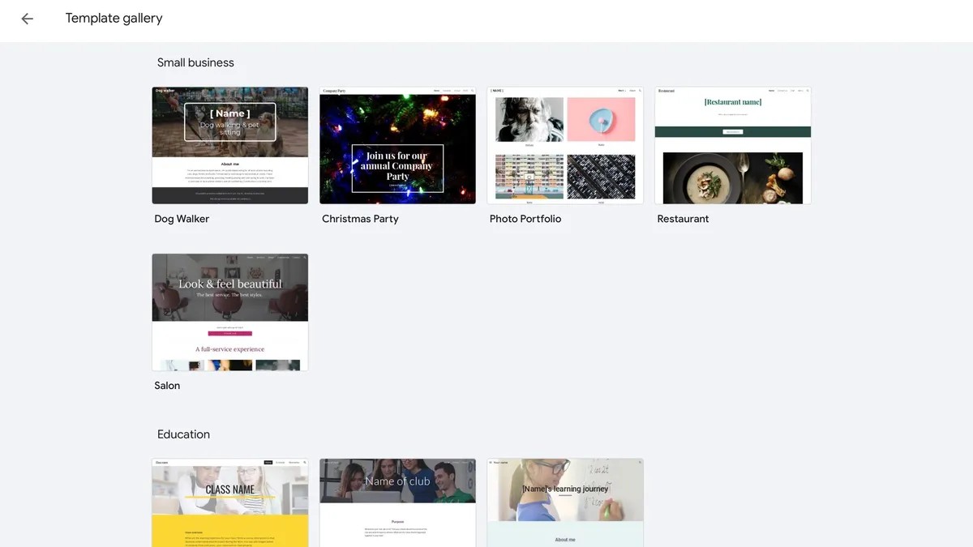Open the learning journey portfolio template
Viewport: 973px width, 547px height.
coord(565,502)
